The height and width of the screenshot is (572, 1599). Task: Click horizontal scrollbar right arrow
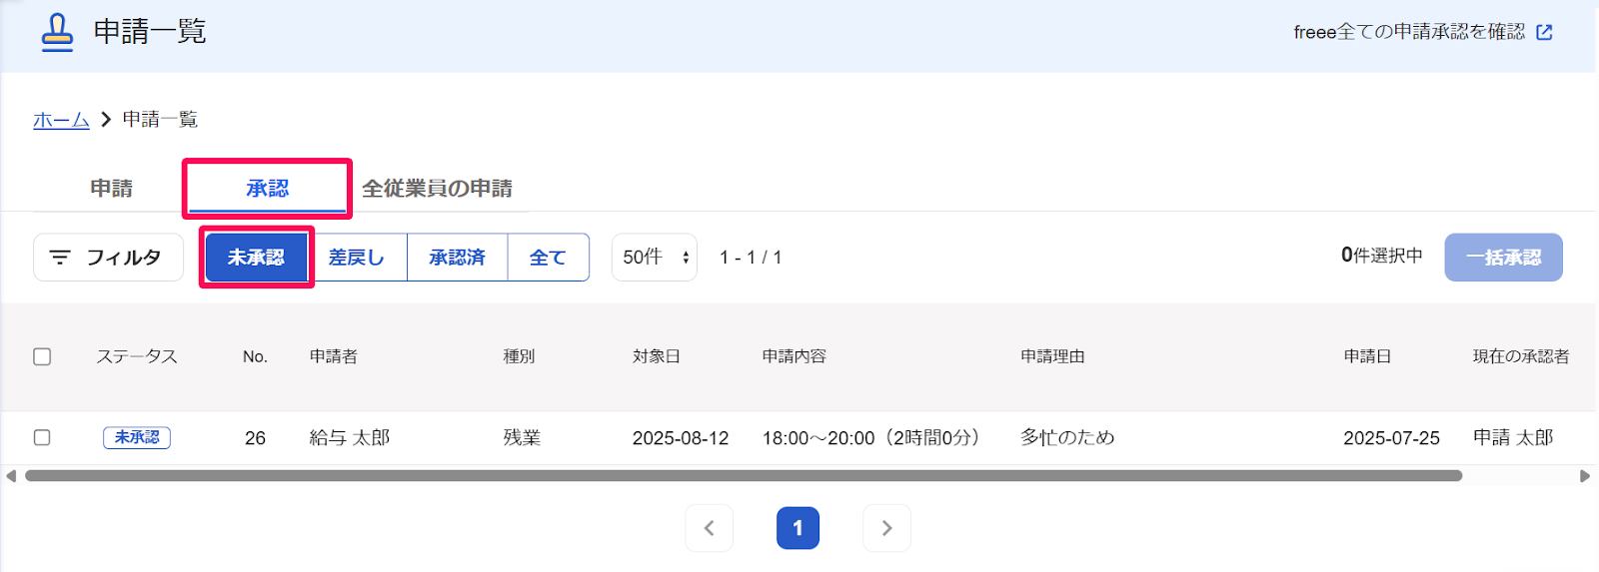[1585, 476]
